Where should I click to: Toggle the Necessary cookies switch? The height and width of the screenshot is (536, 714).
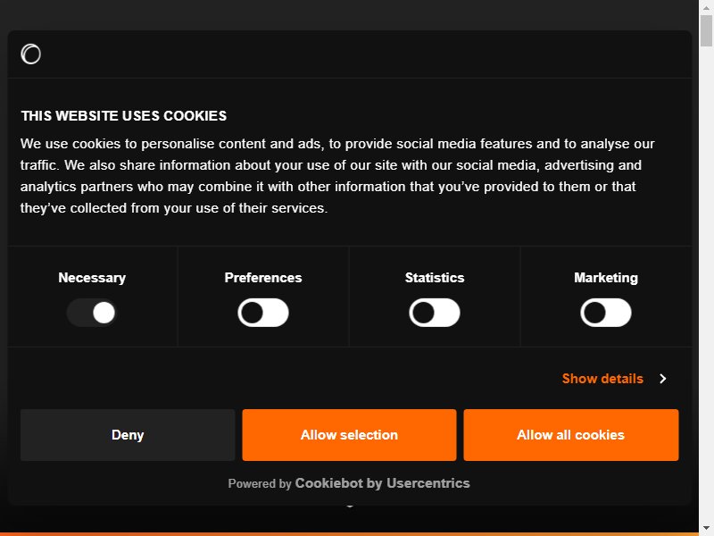[x=92, y=313]
